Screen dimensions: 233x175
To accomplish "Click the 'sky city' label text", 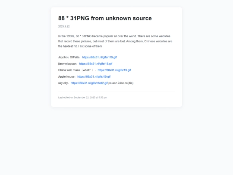I will click(x=63, y=83).
